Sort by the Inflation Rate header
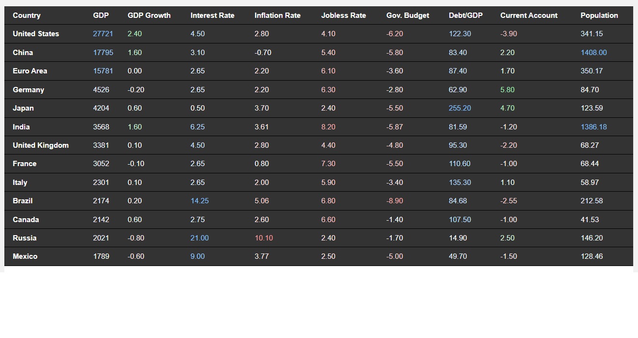 [278, 15]
